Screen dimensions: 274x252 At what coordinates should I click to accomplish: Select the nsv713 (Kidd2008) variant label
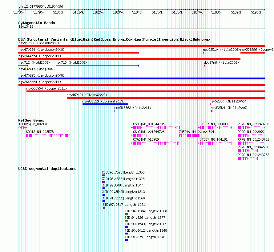click(71, 62)
